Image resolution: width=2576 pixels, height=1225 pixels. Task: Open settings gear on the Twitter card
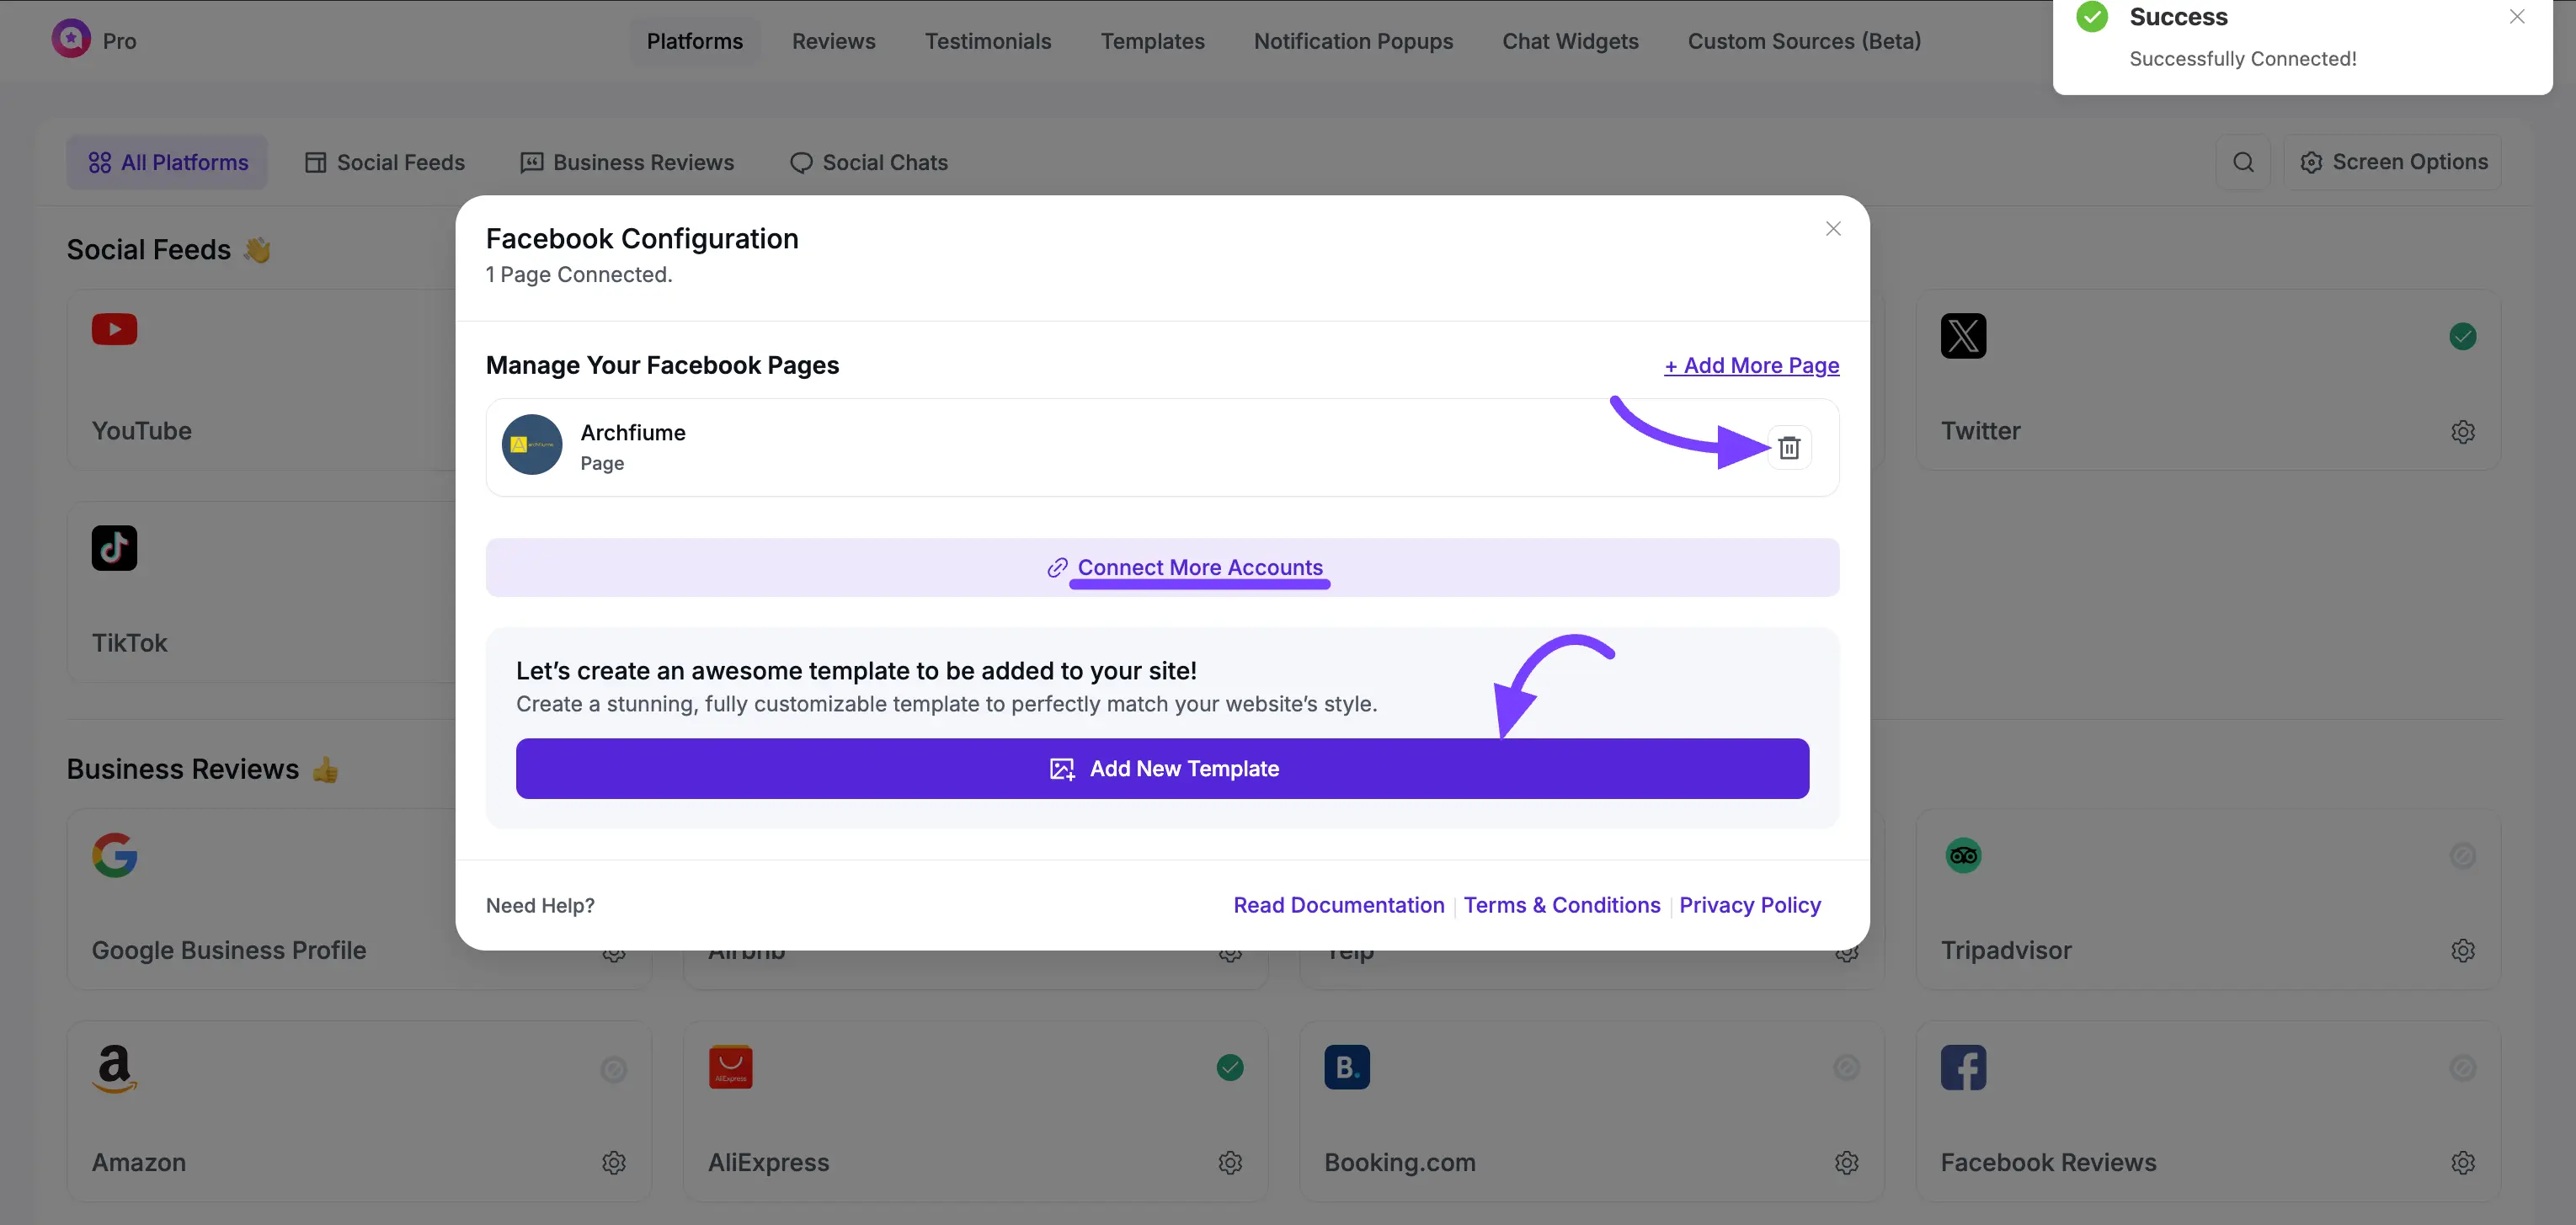[x=2463, y=431]
